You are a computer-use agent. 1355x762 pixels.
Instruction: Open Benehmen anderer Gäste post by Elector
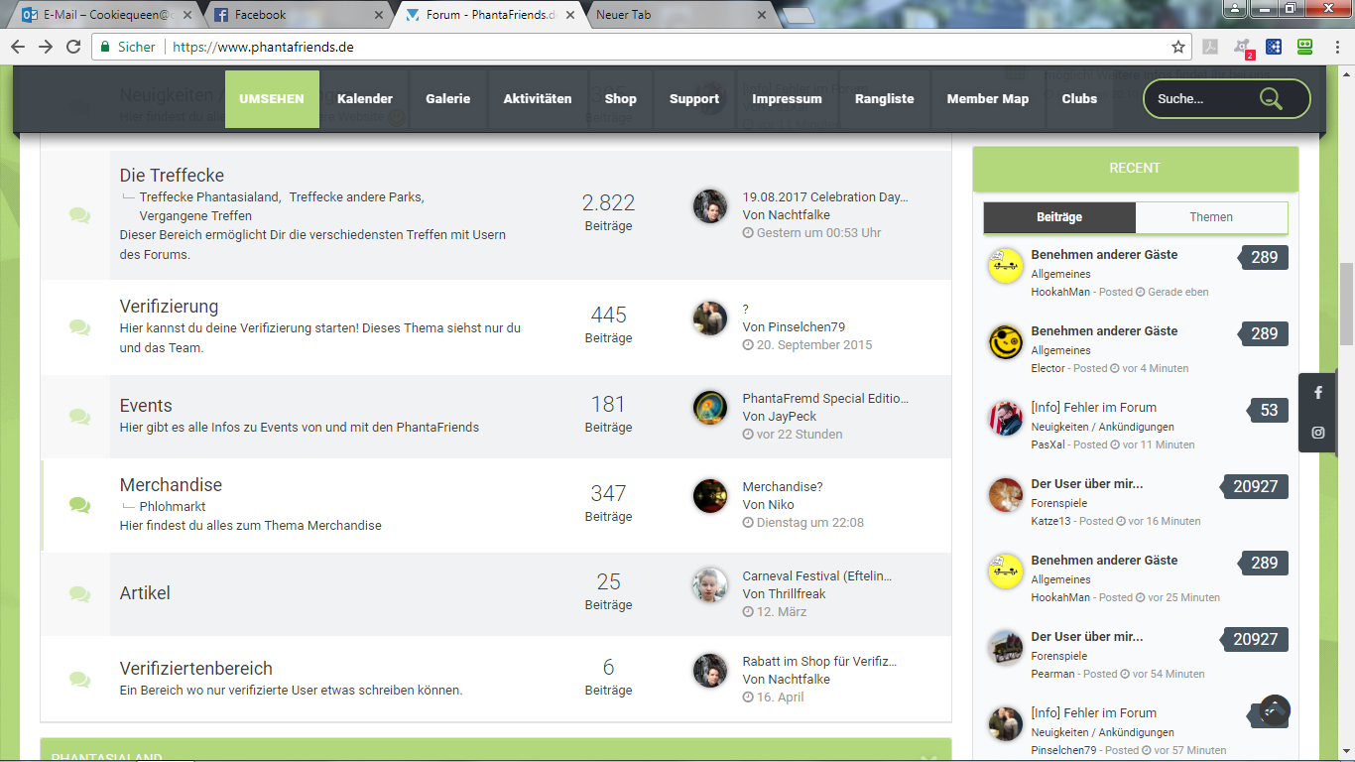pyautogui.click(x=1104, y=331)
